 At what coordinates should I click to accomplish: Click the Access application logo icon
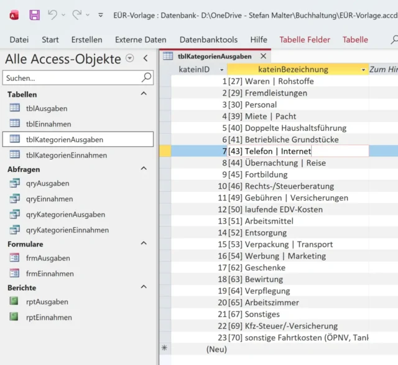[x=14, y=14]
